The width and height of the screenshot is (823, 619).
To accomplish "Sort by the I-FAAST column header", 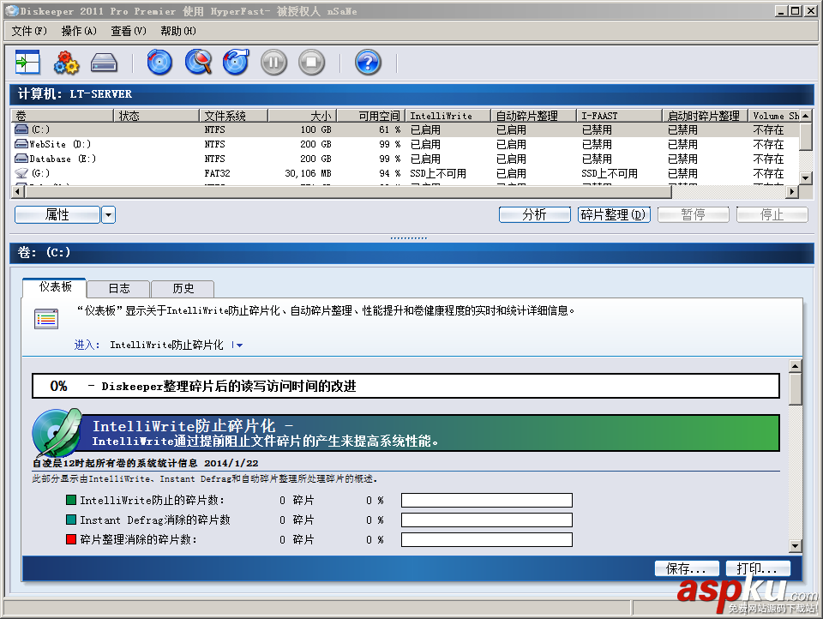I will (619, 116).
